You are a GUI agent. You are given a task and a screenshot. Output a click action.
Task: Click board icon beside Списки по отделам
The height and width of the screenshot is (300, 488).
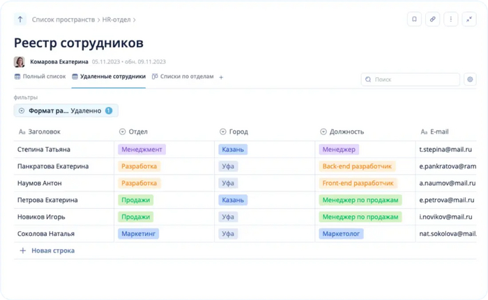tap(155, 77)
